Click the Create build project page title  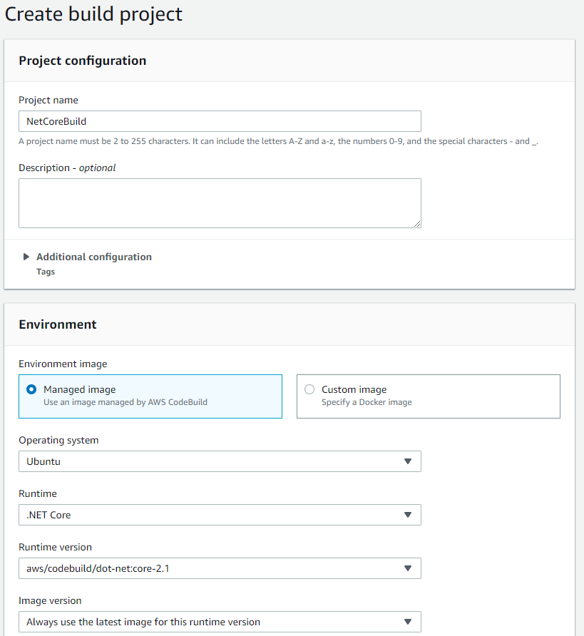(x=93, y=14)
